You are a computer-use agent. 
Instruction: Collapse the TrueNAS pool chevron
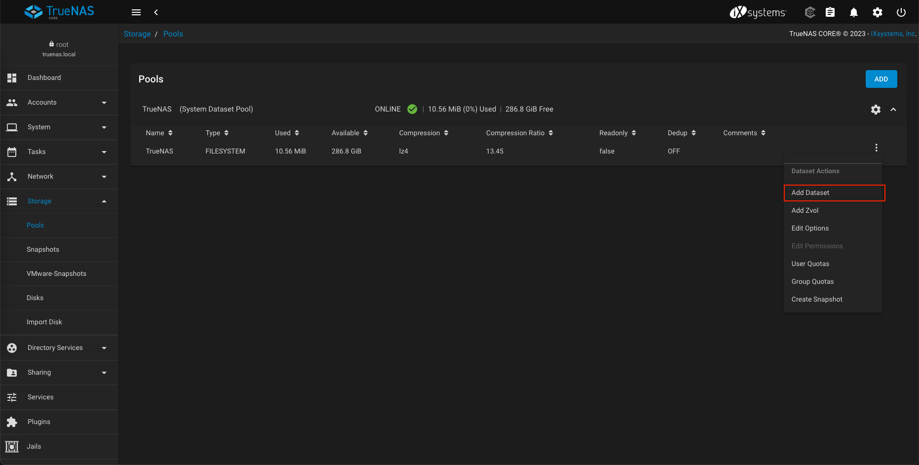point(893,110)
